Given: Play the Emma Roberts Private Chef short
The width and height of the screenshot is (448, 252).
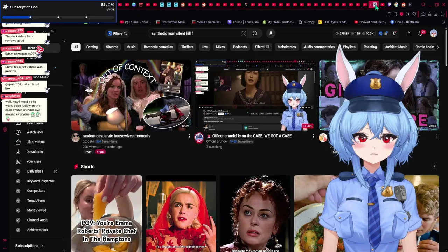Looking at the screenshot, I should coord(107,213).
